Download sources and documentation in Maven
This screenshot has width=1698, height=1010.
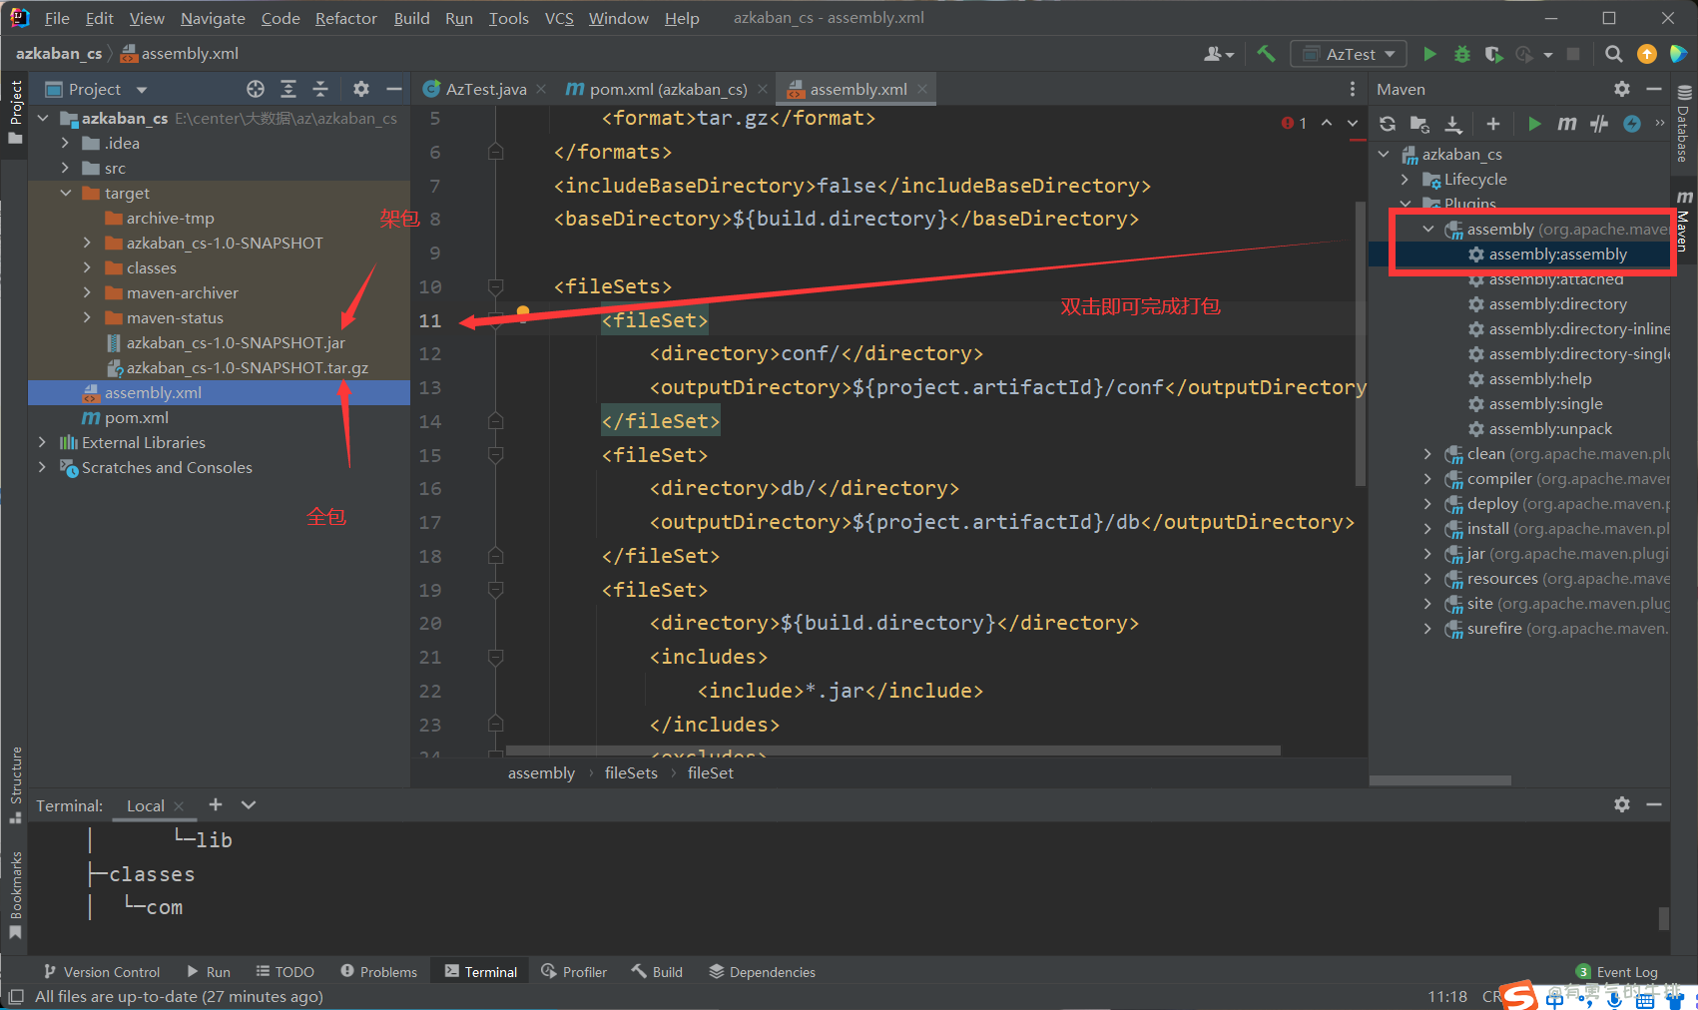[1453, 124]
